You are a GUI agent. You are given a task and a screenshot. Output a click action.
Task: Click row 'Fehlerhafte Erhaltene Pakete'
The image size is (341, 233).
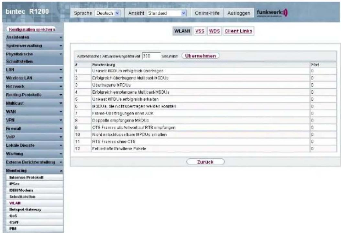tap(205, 149)
